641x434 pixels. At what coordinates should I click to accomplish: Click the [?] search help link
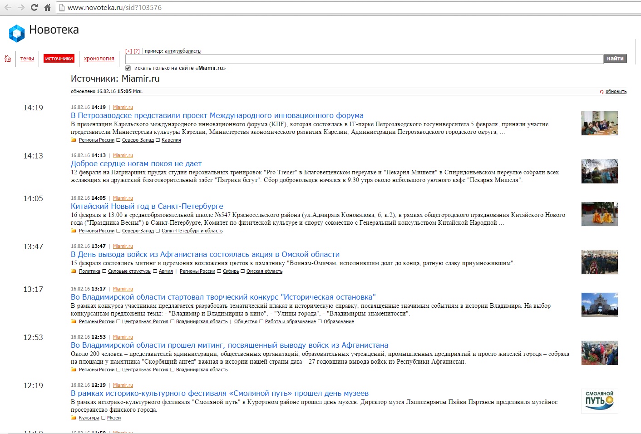tap(137, 51)
